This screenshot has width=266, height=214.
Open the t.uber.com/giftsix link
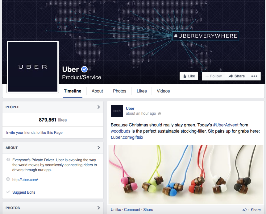coord(127,137)
